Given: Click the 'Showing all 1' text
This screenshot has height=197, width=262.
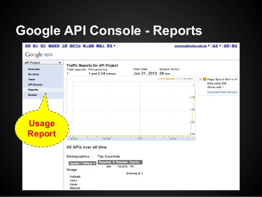Looking at the screenshot, I should [x=135, y=174].
